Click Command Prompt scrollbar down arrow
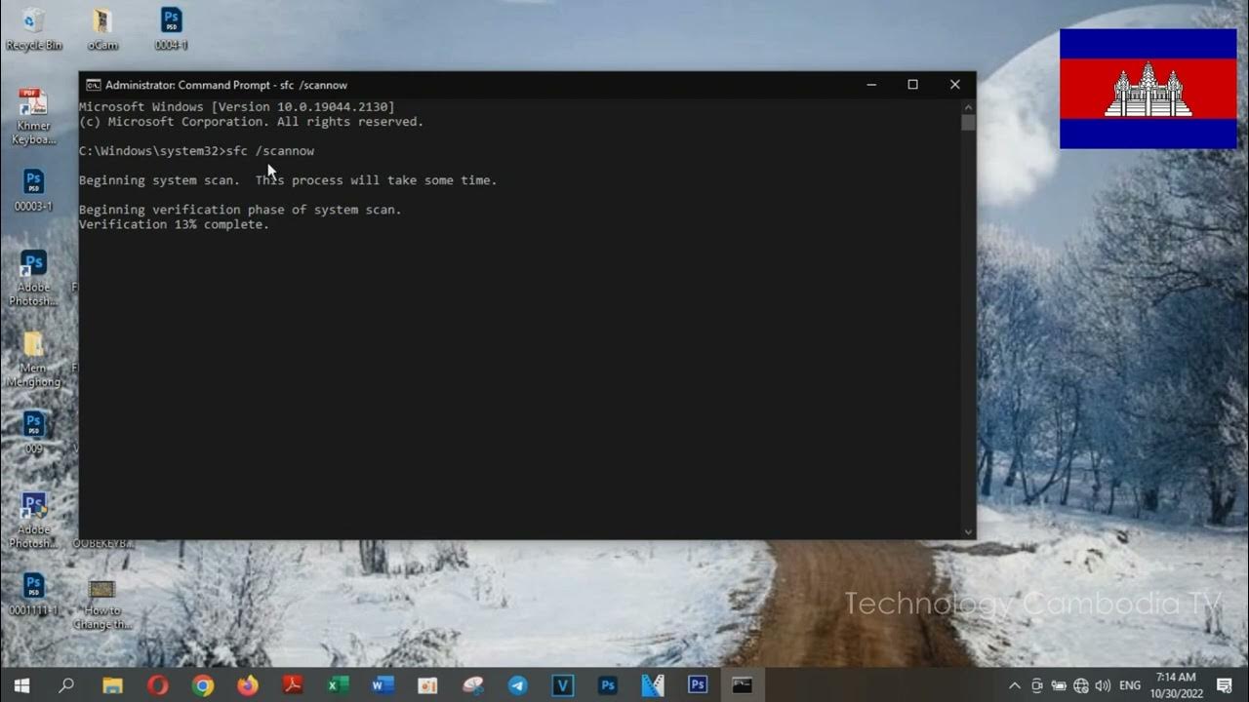The image size is (1249, 702). point(968,532)
